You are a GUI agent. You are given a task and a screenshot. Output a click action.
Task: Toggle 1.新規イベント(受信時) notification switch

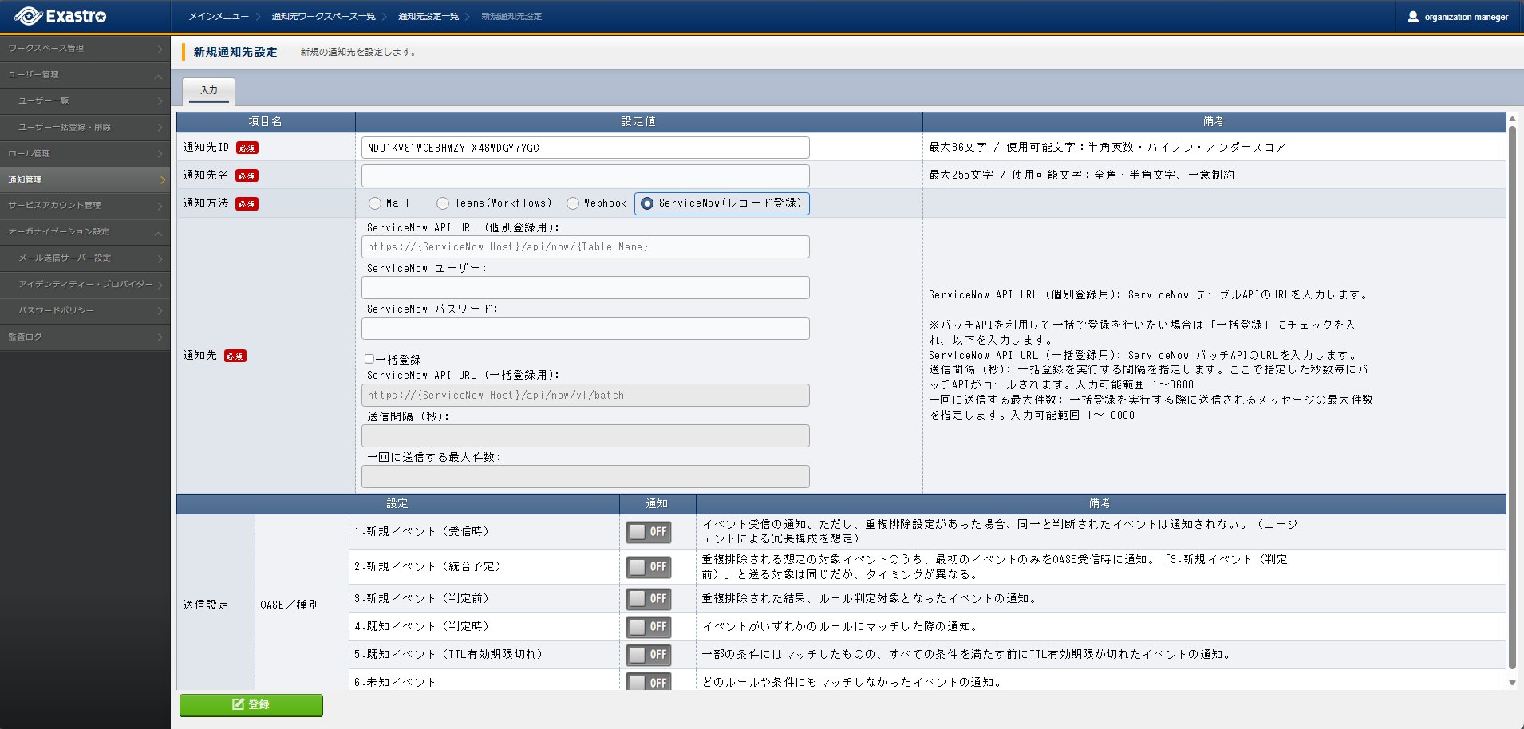pos(649,532)
